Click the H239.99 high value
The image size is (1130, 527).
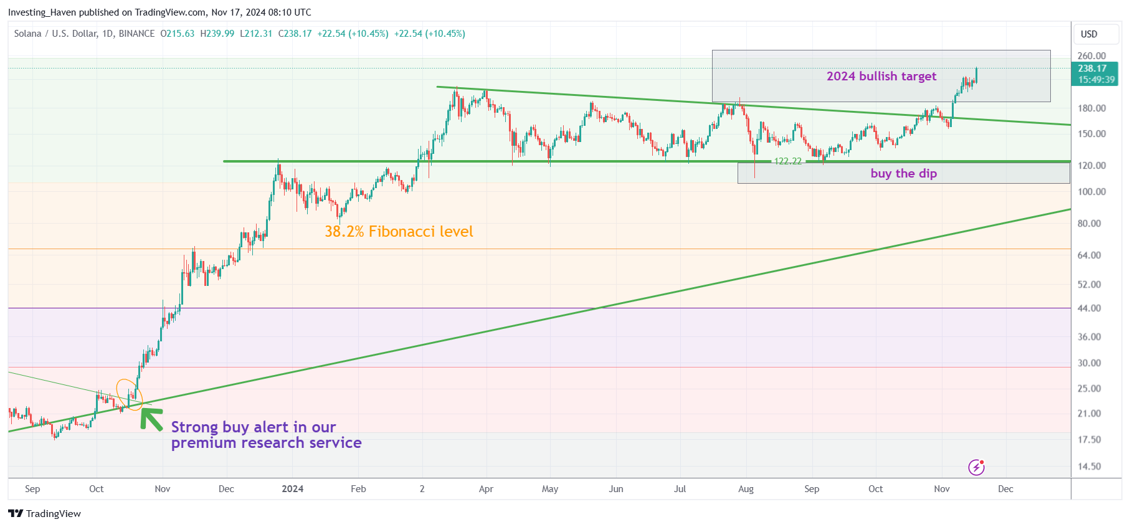(x=217, y=34)
